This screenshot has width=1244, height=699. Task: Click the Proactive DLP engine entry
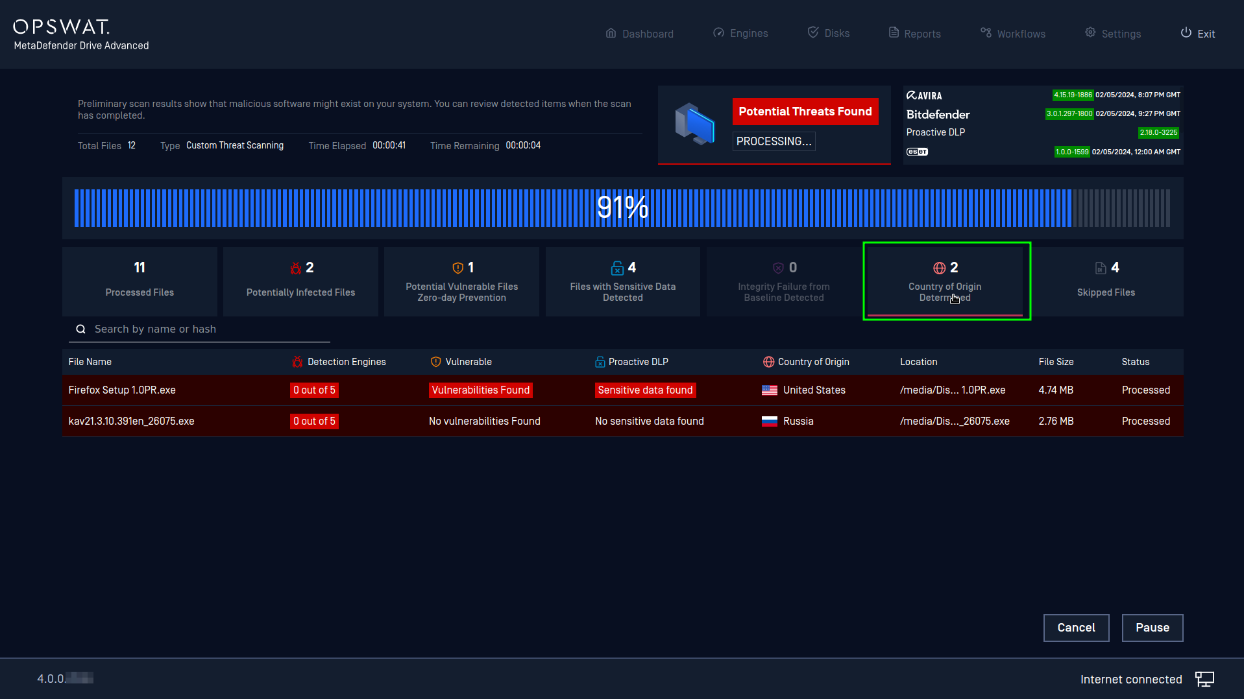click(936, 132)
